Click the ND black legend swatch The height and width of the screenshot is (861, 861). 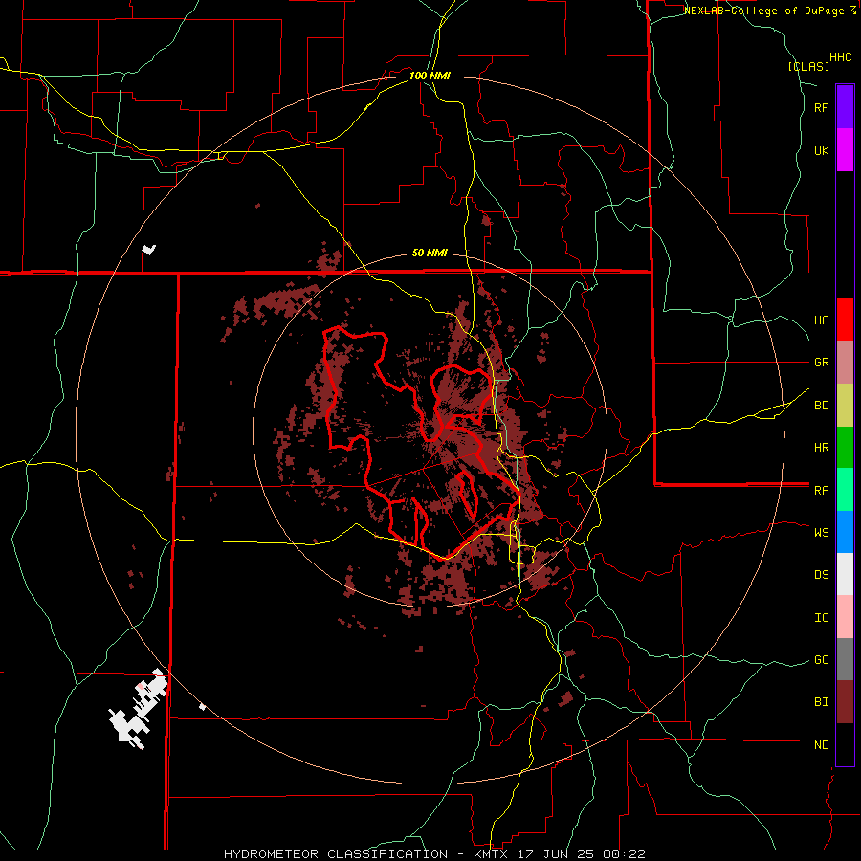tap(845, 744)
